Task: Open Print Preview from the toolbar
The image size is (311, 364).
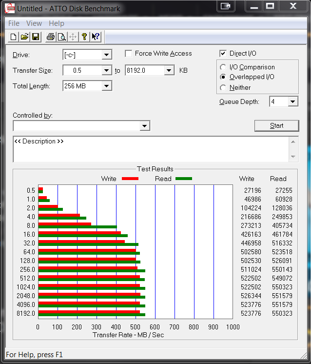Action: [x=62, y=37]
